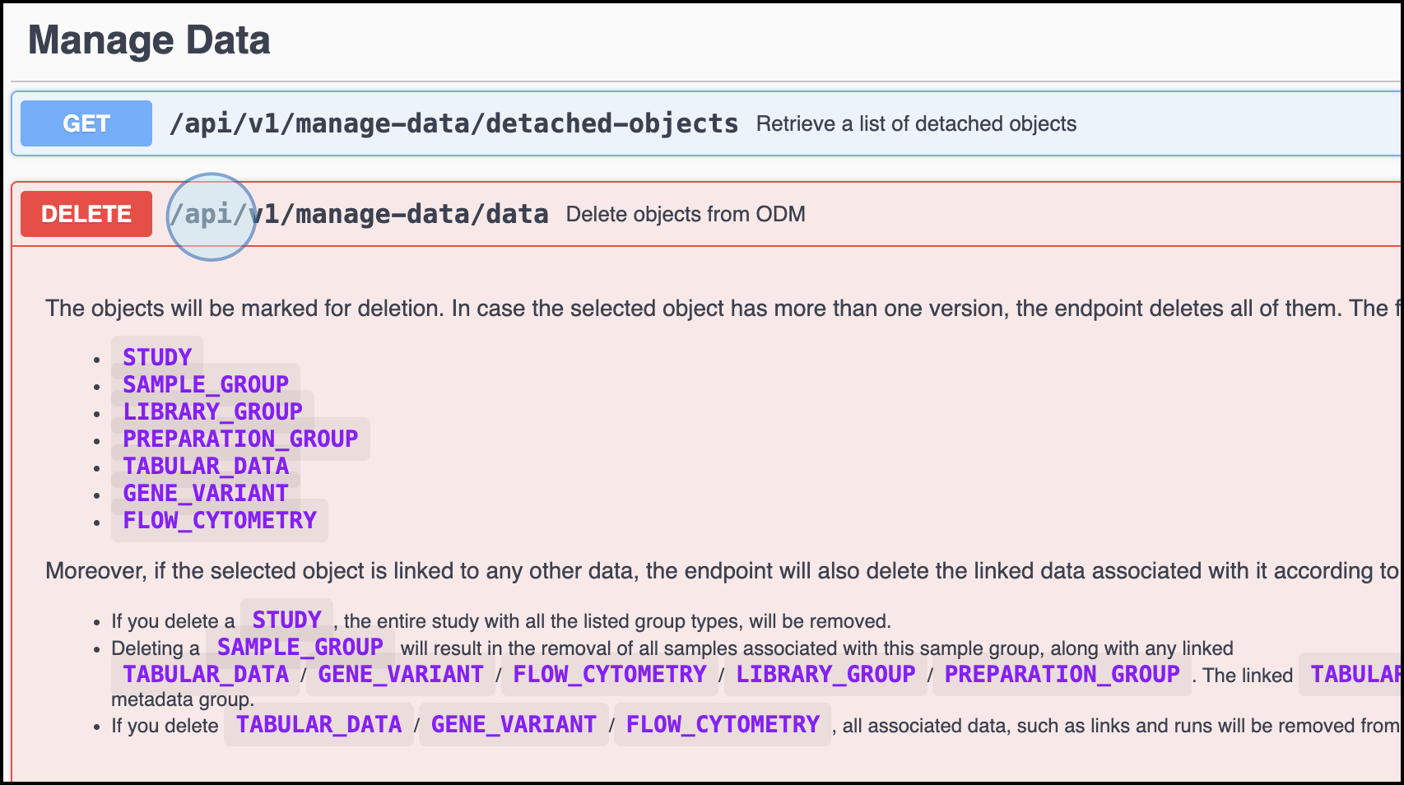The width and height of the screenshot is (1404, 785).
Task: Click the red DELETE method badge
Action: click(x=86, y=214)
